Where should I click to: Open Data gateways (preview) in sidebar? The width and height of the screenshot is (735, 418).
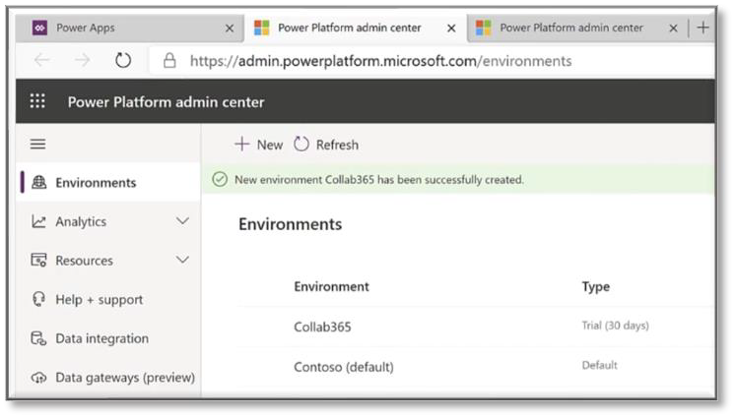(x=108, y=378)
